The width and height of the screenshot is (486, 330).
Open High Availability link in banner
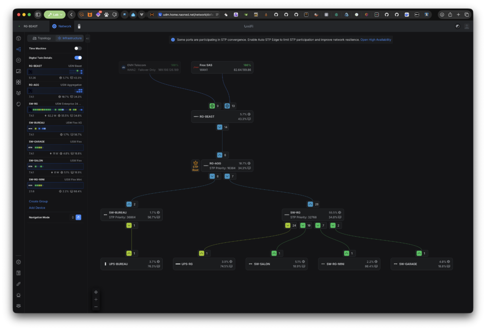(376, 40)
